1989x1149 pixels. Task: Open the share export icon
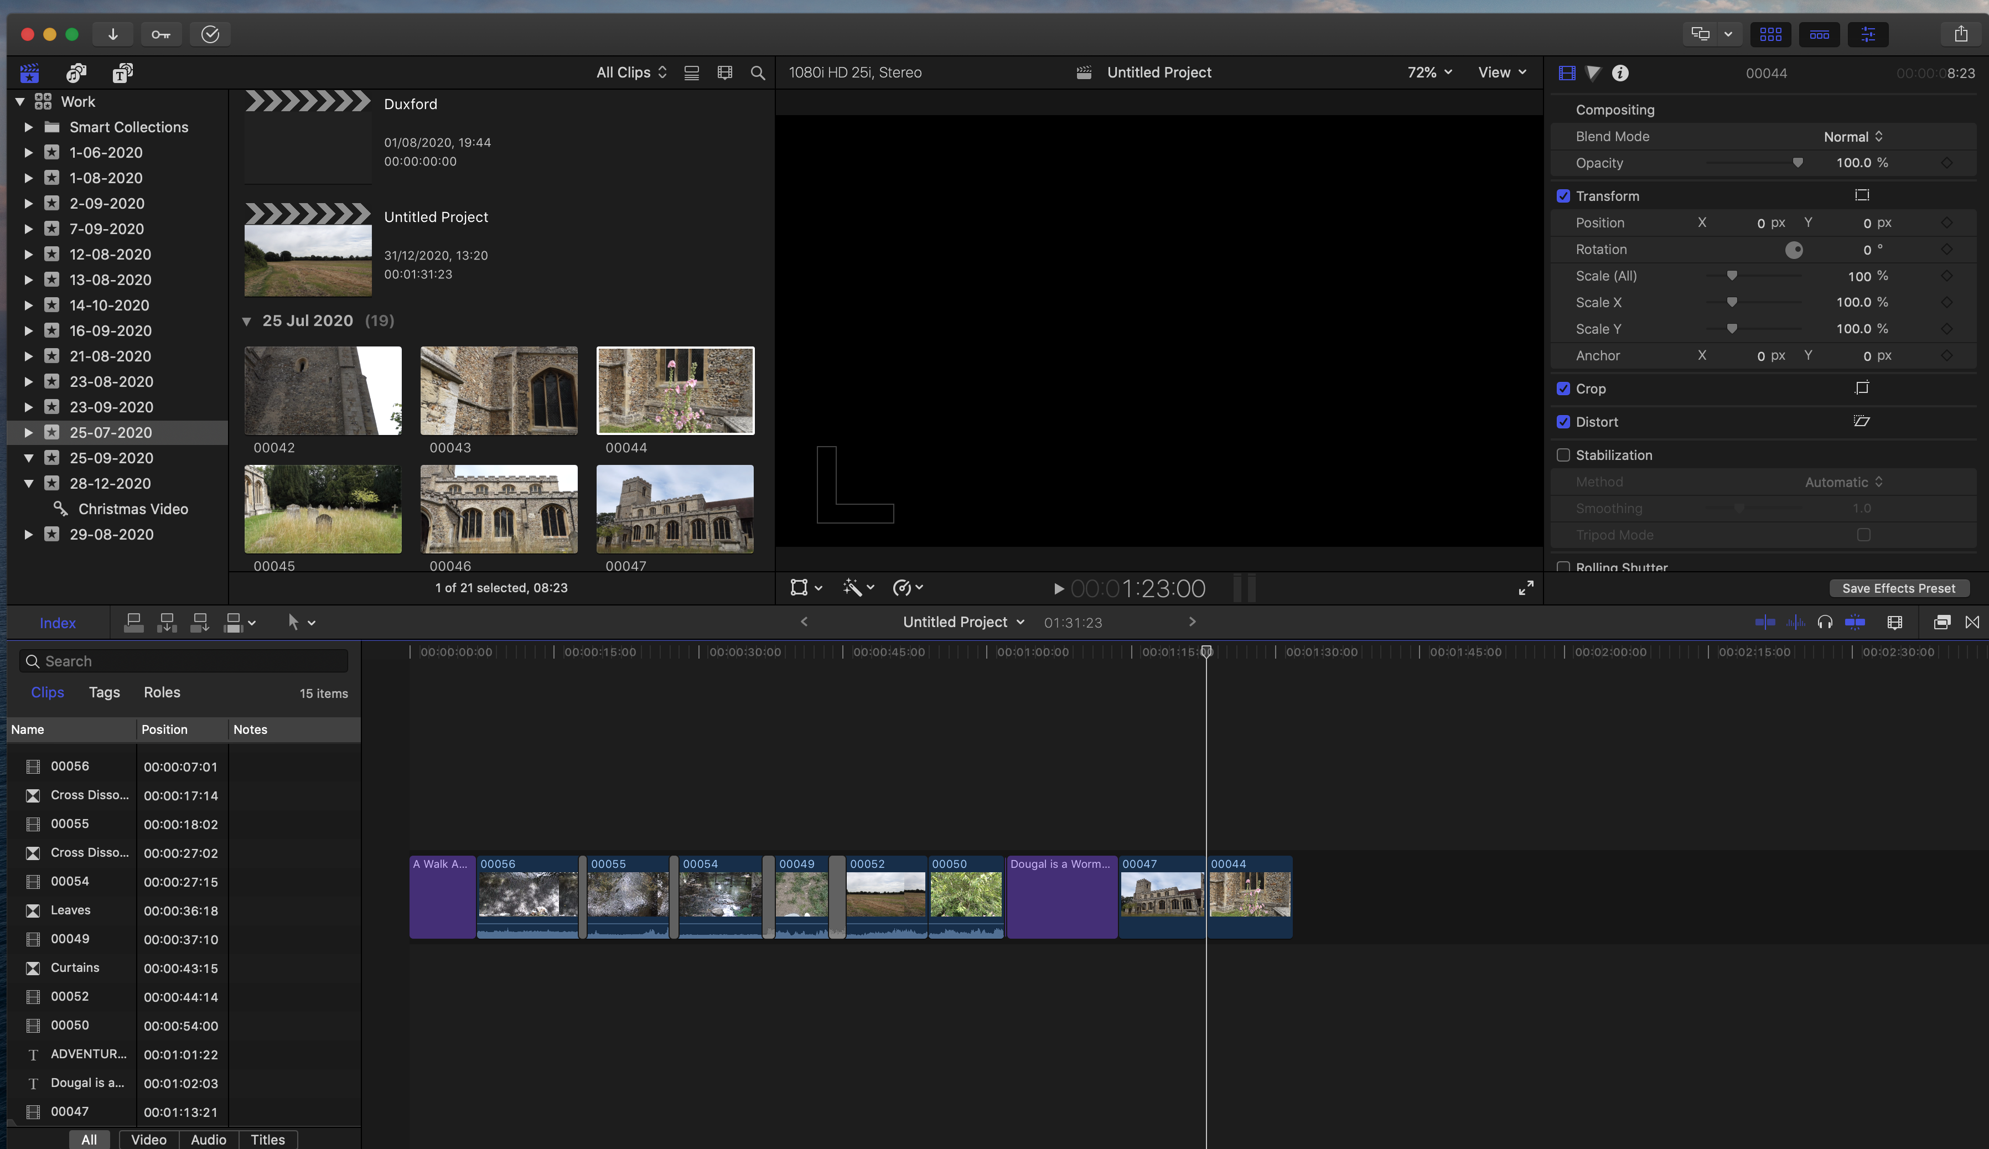click(x=1961, y=34)
